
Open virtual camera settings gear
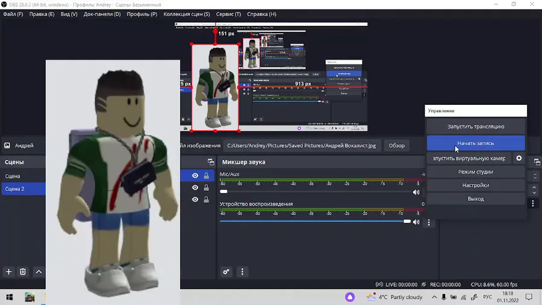(519, 158)
